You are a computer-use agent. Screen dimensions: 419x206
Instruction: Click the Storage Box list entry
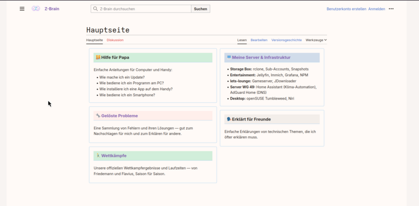(x=269, y=69)
